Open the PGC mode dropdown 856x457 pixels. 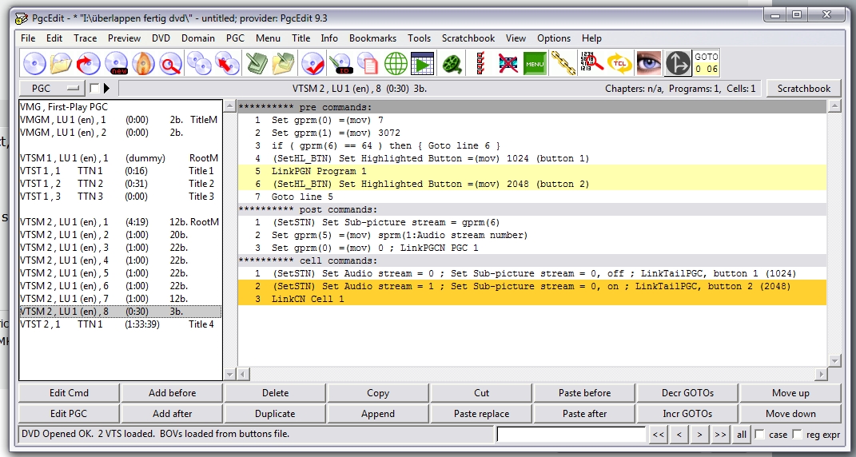tap(52, 88)
